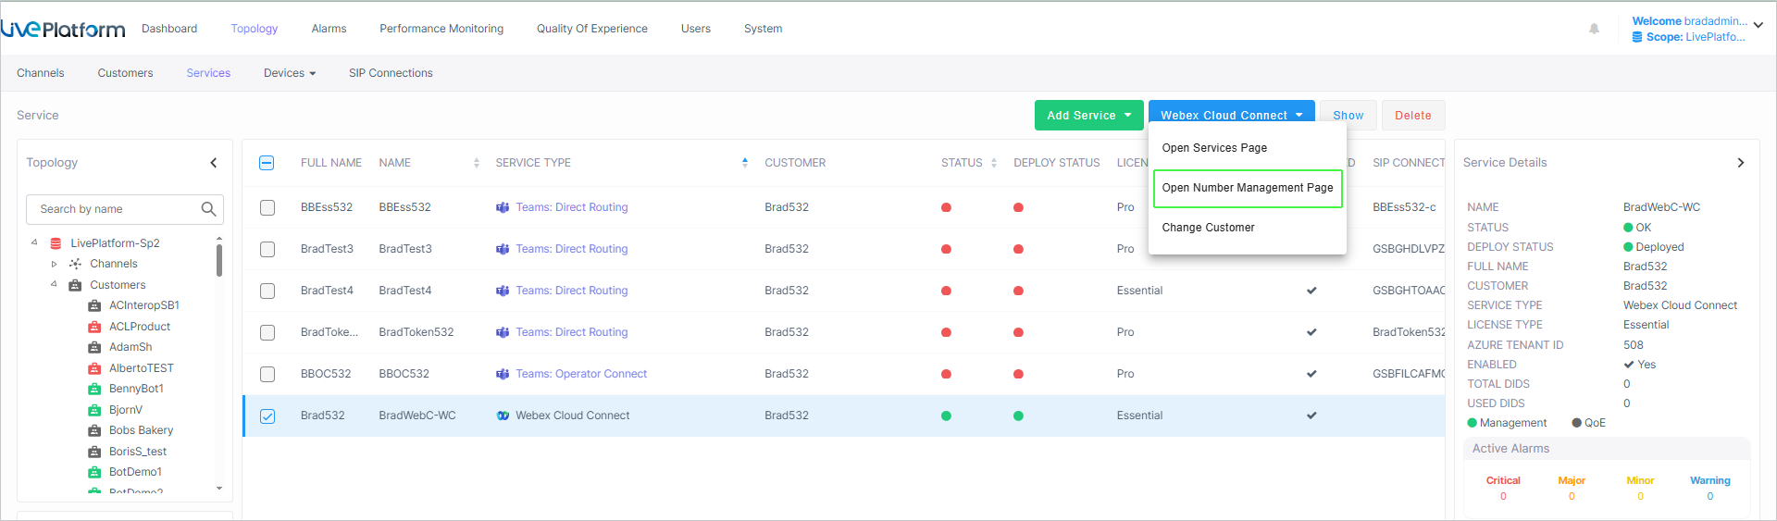
Task: Click the Critical alarms count
Action: 1503,497
